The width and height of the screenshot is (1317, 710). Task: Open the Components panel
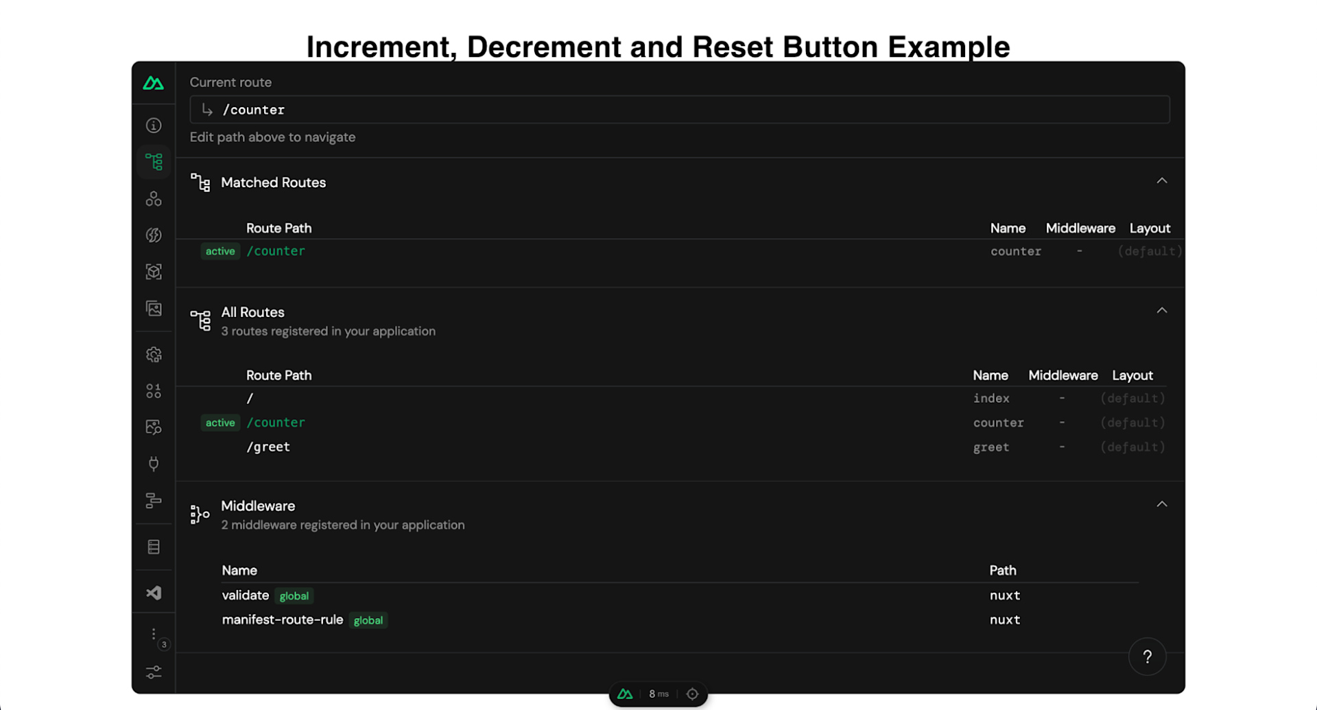[x=153, y=198]
